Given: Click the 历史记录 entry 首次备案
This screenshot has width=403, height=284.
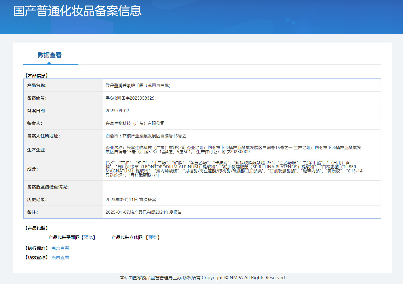Looking at the screenshot, I should click(131, 200).
